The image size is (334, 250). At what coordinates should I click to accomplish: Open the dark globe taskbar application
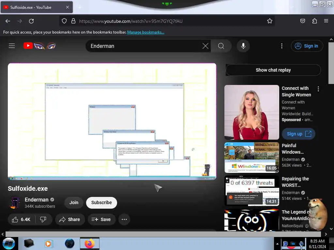[70, 243]
